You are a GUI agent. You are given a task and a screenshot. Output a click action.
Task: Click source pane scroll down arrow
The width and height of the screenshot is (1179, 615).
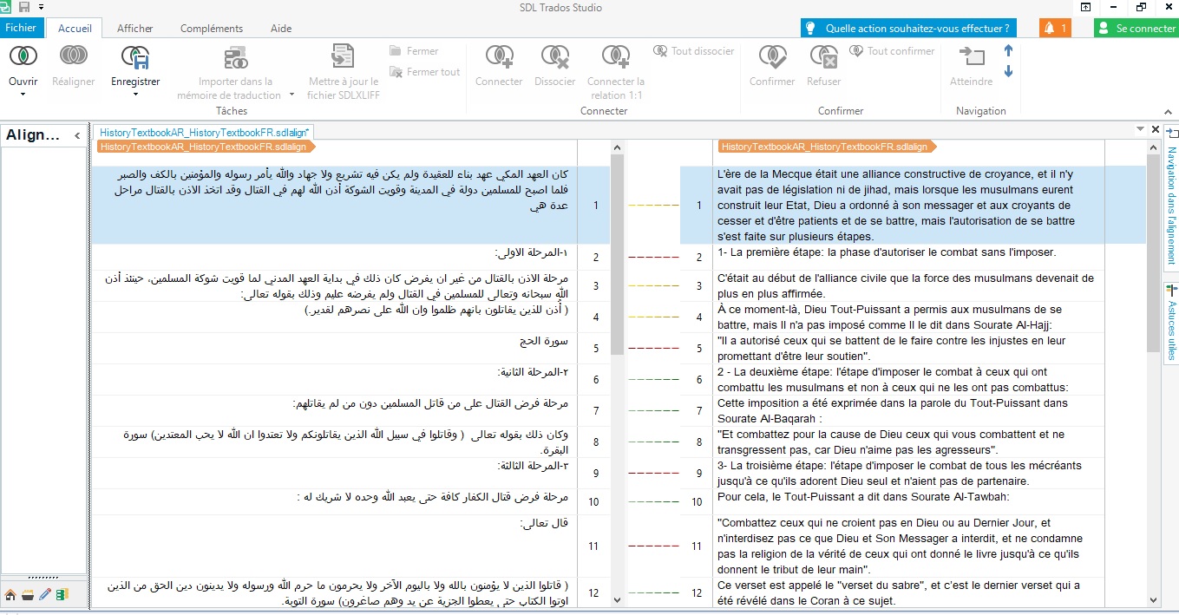[x=618, y=599]
